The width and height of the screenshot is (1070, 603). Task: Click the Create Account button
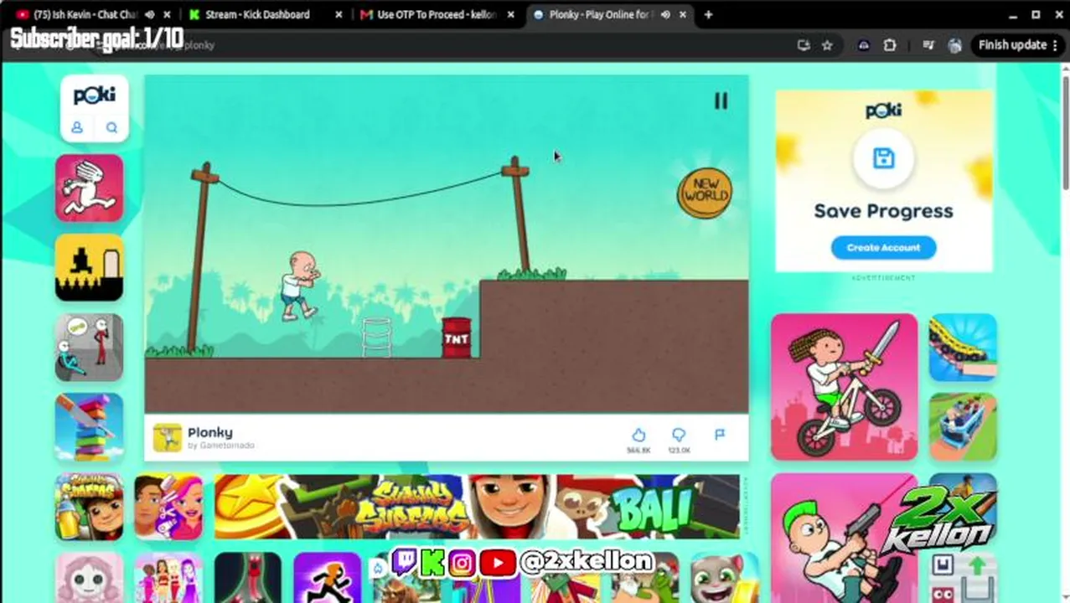click(x=883, y=247)
